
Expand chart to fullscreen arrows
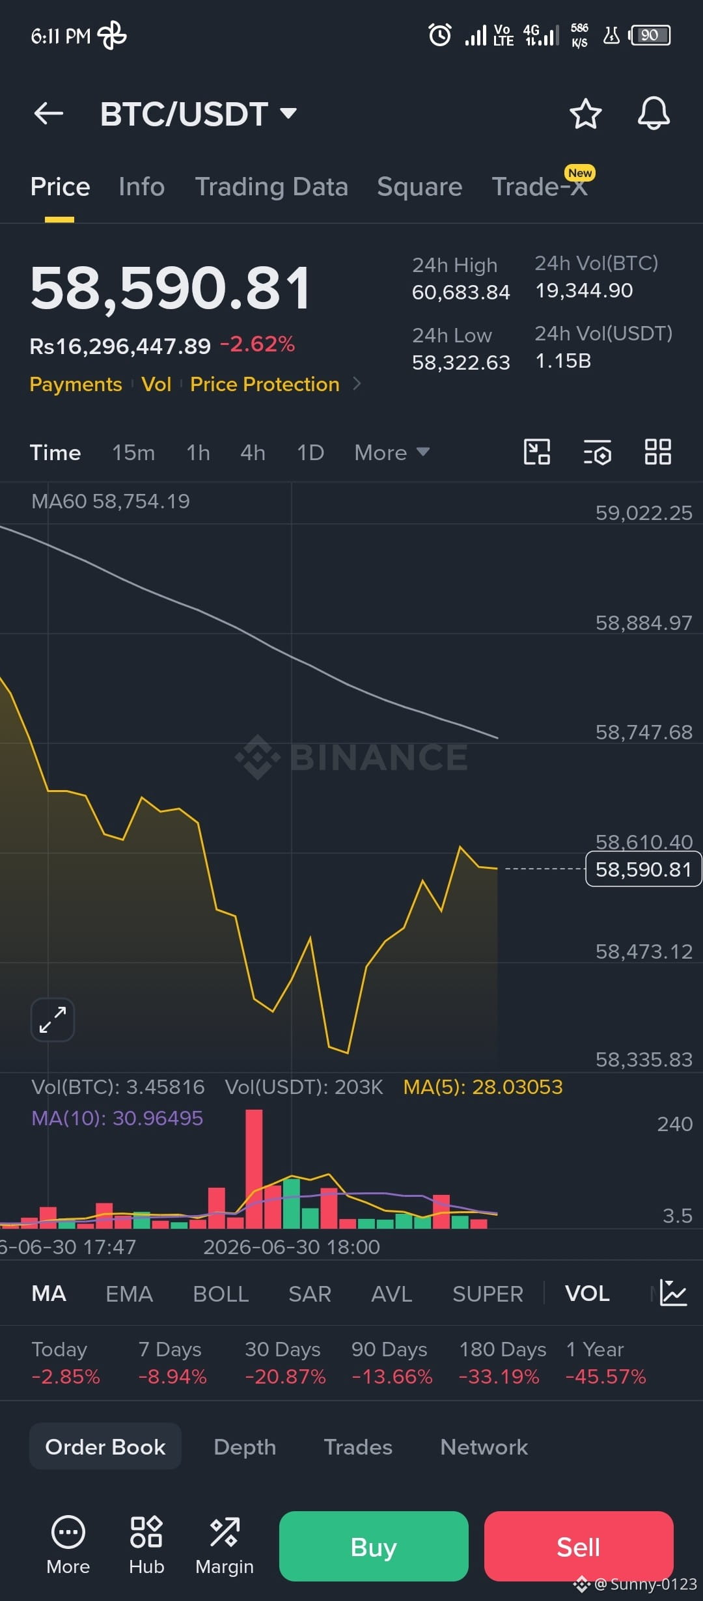(53, 1020)
